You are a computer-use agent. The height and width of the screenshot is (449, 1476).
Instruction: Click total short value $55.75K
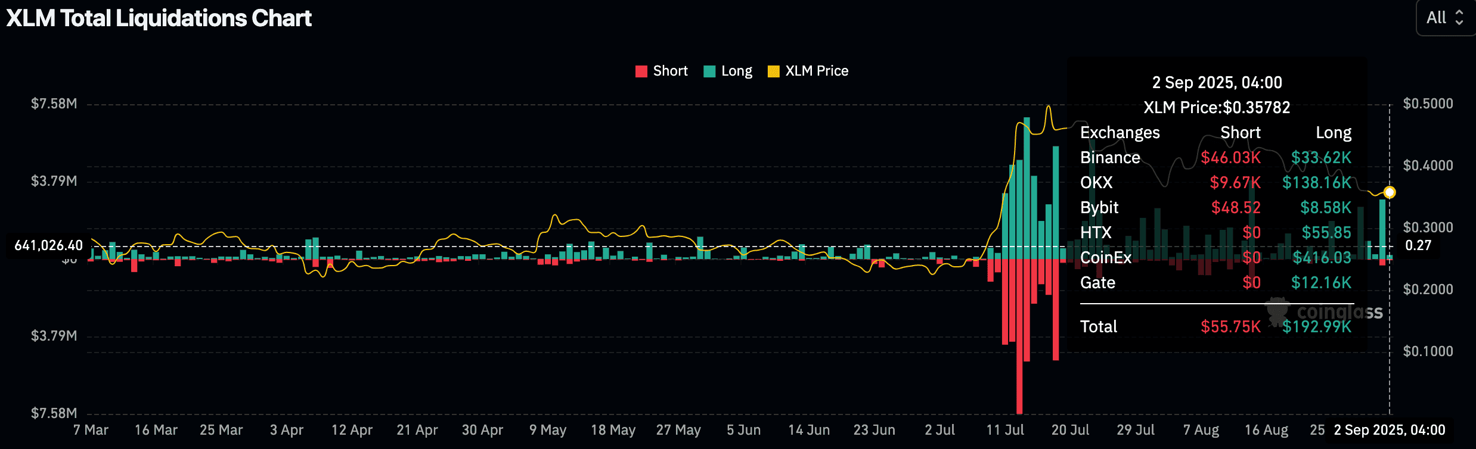1230,326
